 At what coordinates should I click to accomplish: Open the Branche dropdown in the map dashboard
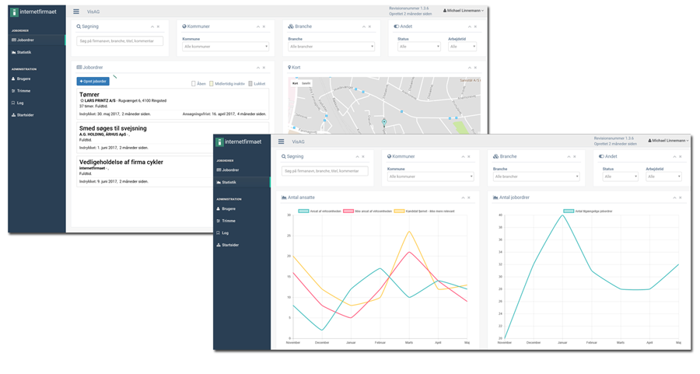331,47
